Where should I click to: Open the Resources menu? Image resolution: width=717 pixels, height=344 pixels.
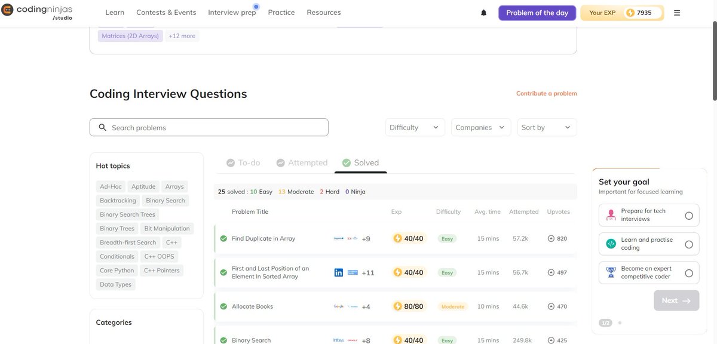click(x=324, y=13)
